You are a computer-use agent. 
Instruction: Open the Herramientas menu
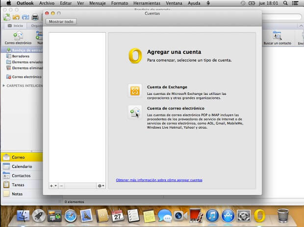147,3
